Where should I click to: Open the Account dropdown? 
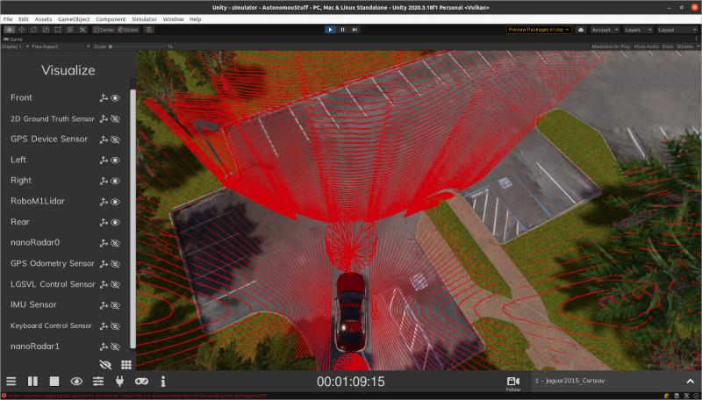[605, 30]
